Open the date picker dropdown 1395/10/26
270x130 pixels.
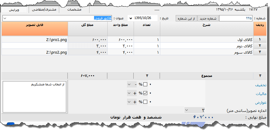click(131, 18)
